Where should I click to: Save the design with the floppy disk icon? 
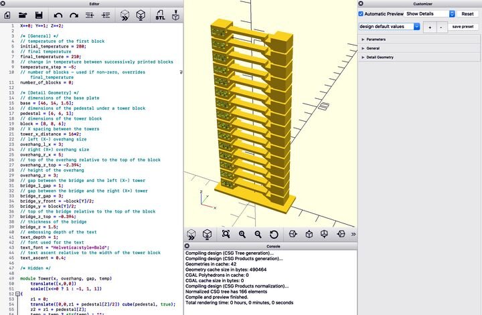click(x=39, y=14)
